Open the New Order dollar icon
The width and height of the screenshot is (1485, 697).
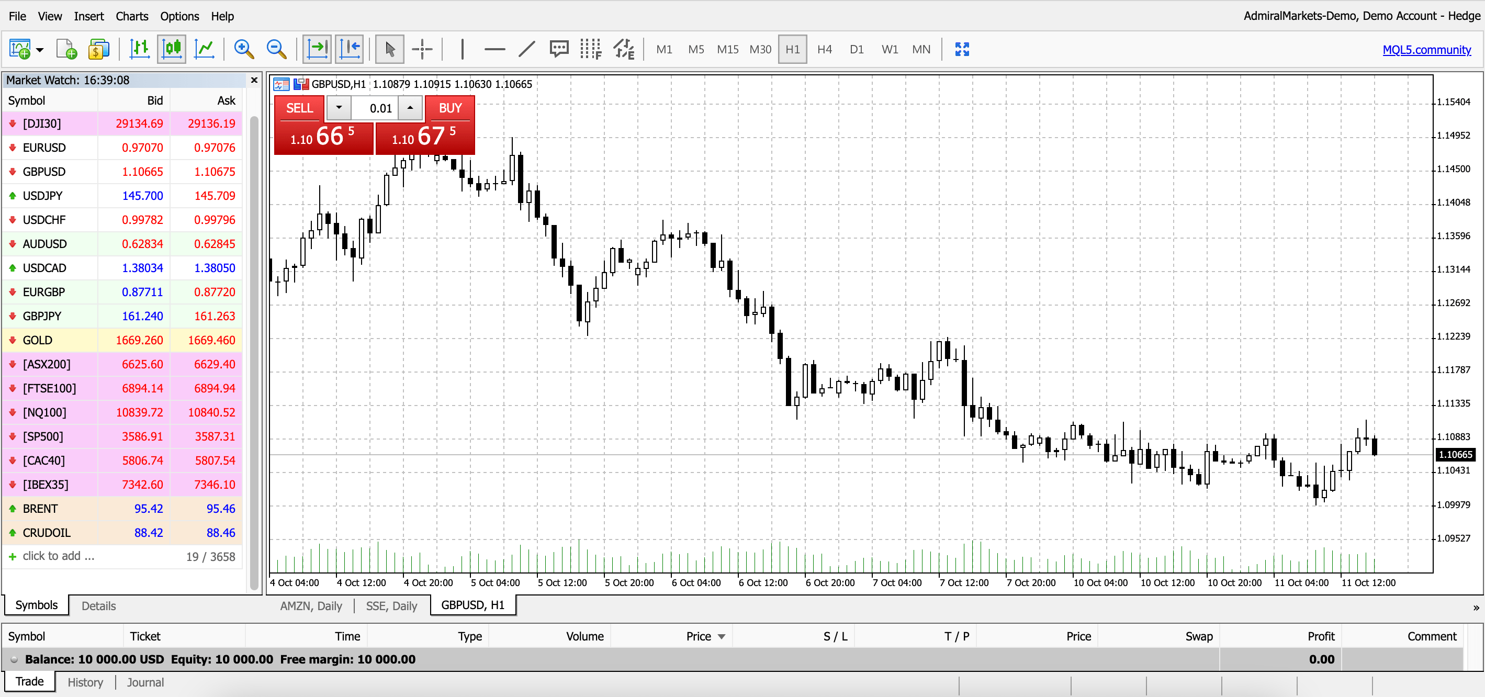98,49
